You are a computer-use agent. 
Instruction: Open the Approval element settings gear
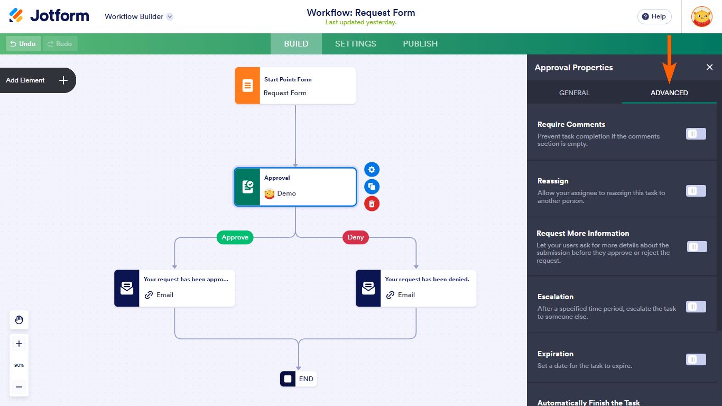[x=372, y=170]
